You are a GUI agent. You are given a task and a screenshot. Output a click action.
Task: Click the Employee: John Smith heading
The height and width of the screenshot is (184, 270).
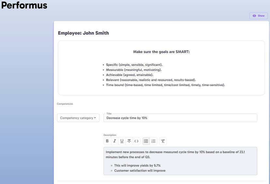point(83,33)
